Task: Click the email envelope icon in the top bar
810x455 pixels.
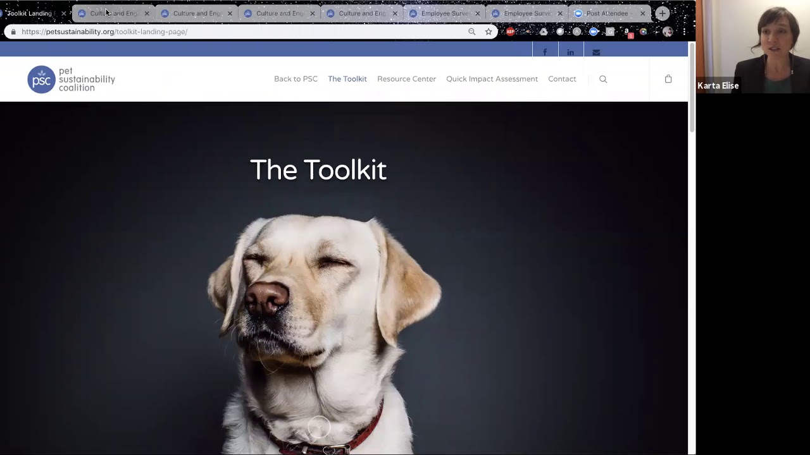Action: click(596, 52)
